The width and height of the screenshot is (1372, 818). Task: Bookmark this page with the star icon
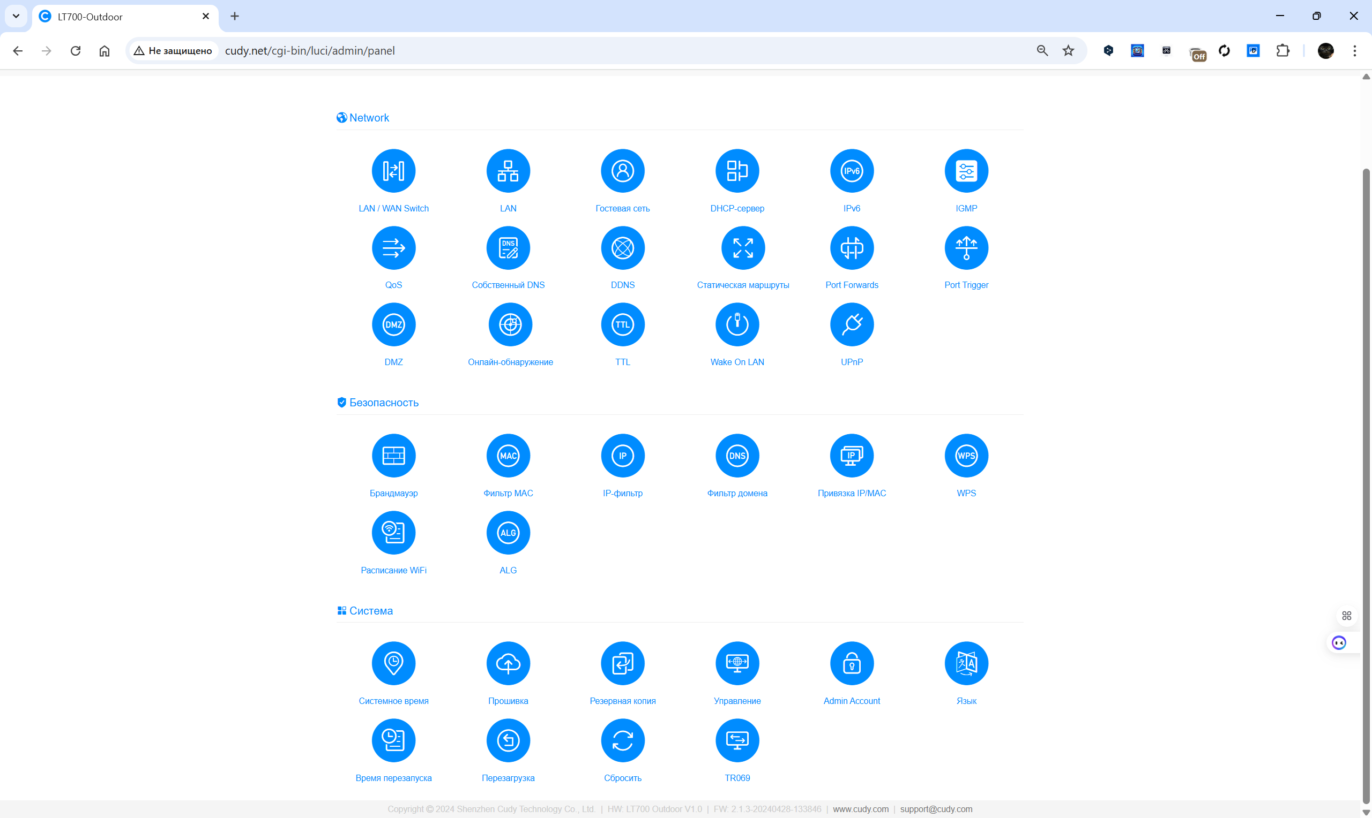point(1068,51)
